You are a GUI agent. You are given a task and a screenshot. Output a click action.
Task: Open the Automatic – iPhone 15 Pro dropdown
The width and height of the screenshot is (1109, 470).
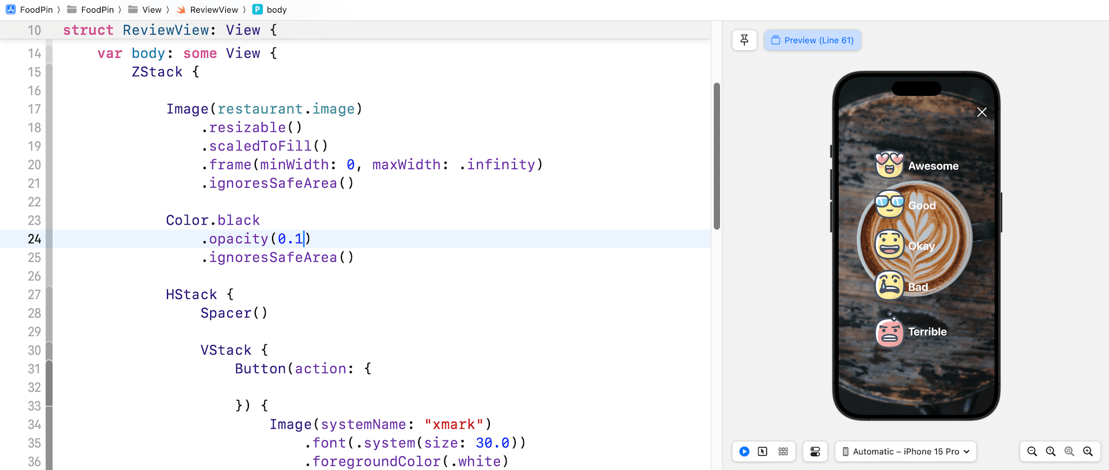(905, 452)
